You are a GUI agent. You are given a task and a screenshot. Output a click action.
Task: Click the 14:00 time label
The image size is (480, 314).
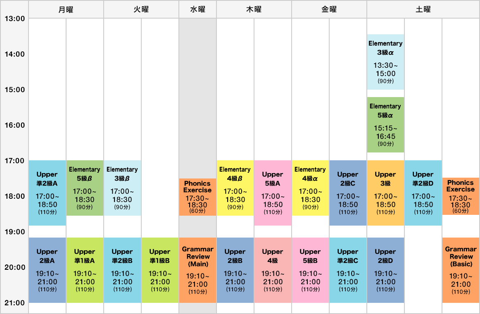click(x=15, y=54)
